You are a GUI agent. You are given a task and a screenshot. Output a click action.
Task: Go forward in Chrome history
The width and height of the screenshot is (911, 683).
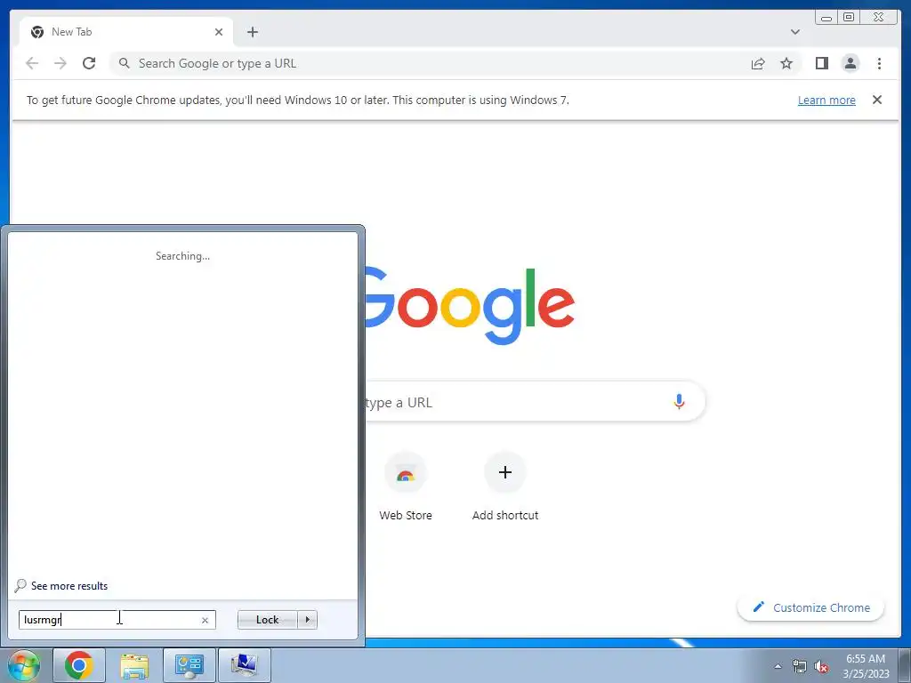(x=60, y=63)
